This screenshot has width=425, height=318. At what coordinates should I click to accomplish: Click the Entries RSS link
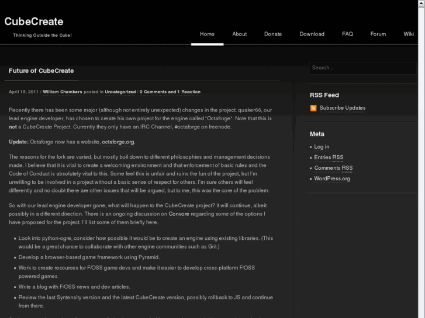pos(329,158)
